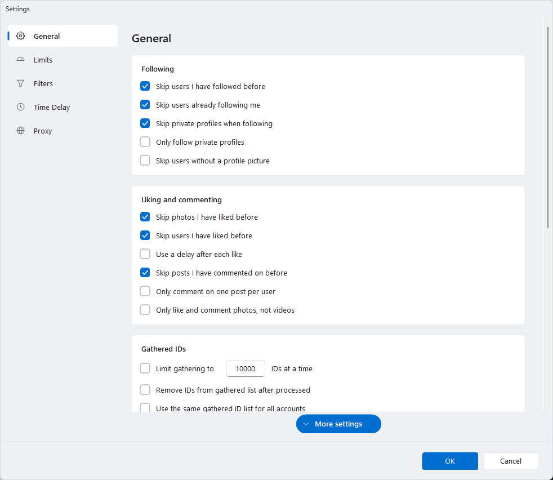This screenshot has width=553, height=480.
Task: Click the Liking and commenting heading
Action: [x=182, y=199]
